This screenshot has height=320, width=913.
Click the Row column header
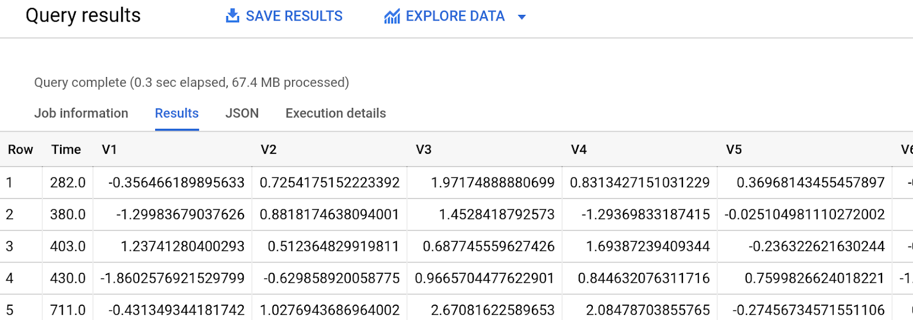click(21, 149)
